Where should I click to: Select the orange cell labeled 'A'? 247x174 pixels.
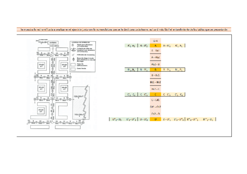[x=155, y=46]
